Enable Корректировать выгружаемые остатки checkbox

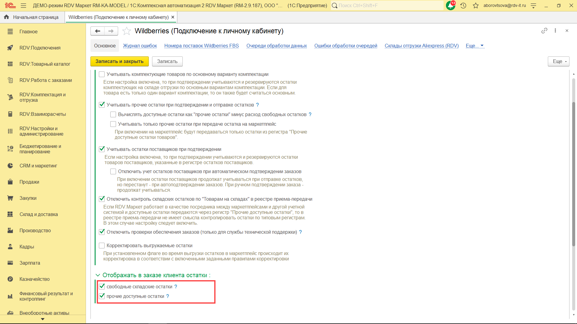coord(102,246)
